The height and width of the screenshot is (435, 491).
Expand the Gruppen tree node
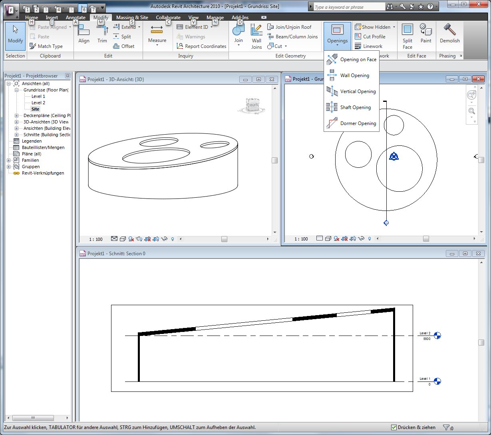point(8,167)
